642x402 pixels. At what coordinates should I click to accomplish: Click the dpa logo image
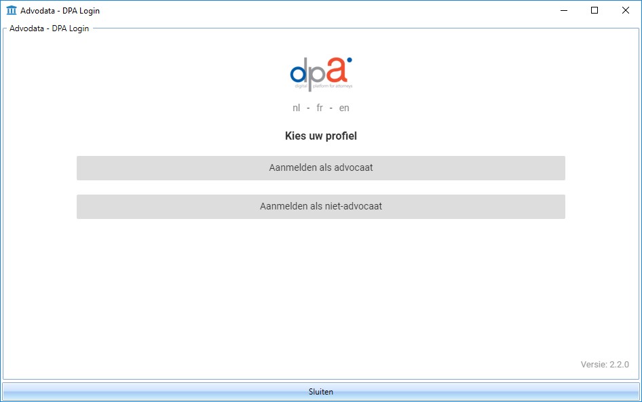coord(321,74)
